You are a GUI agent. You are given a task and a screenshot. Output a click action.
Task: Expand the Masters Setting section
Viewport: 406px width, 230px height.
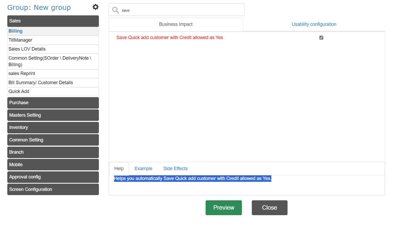pos(53,115)
